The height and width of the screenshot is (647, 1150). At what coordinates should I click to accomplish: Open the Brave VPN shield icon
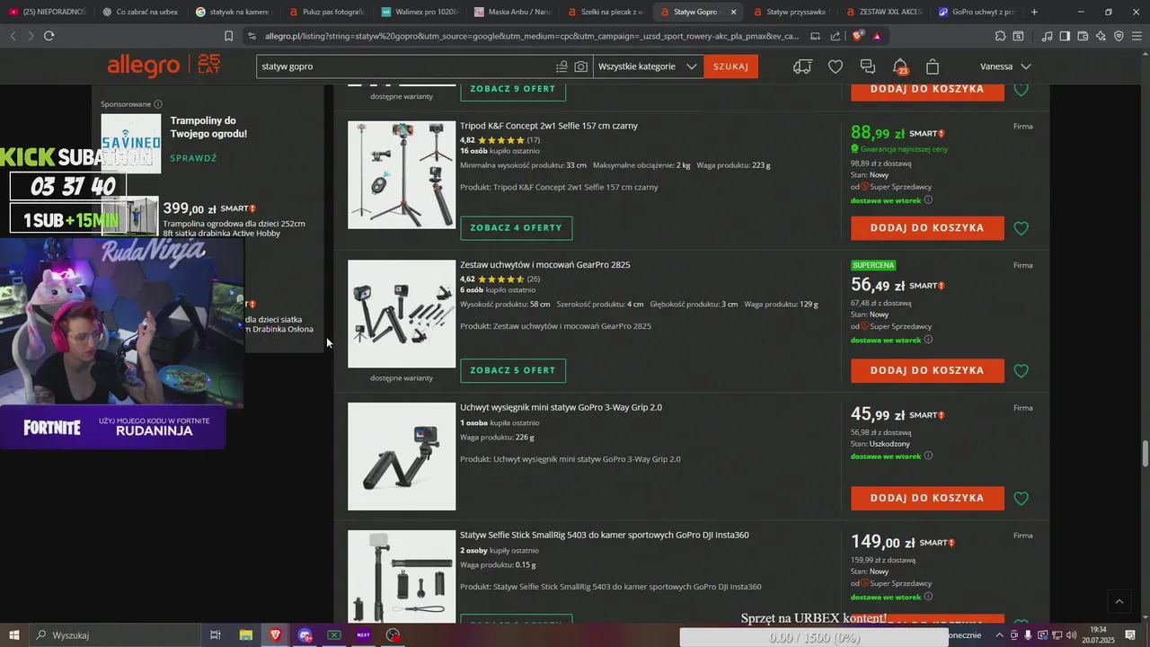coord(1119,36)
